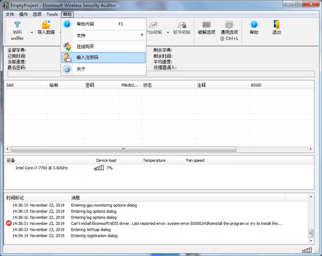Viewport: 322px width, 256px height.
Task: Pause attack using 暂停破解 icon
Action: [182, 25]
